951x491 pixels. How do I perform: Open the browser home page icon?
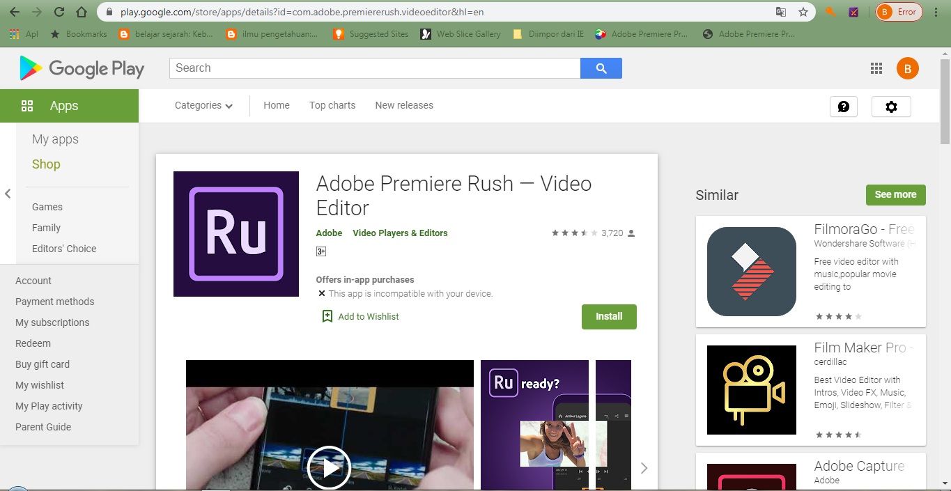click(x=82, y=12)
